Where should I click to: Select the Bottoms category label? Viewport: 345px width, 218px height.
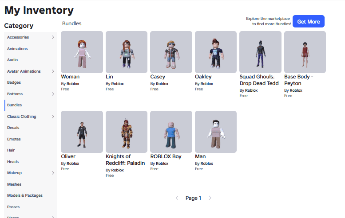click(15, 94)
